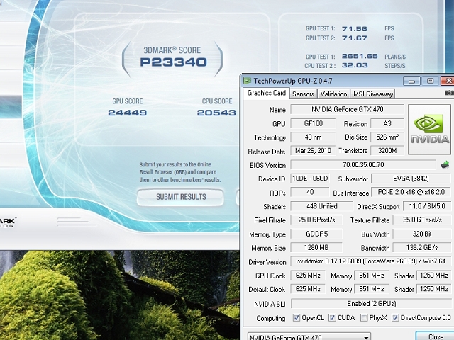
Task: Click the GPU Clock row Memory 851 MHz value
Action: click(x=372, y=276)
